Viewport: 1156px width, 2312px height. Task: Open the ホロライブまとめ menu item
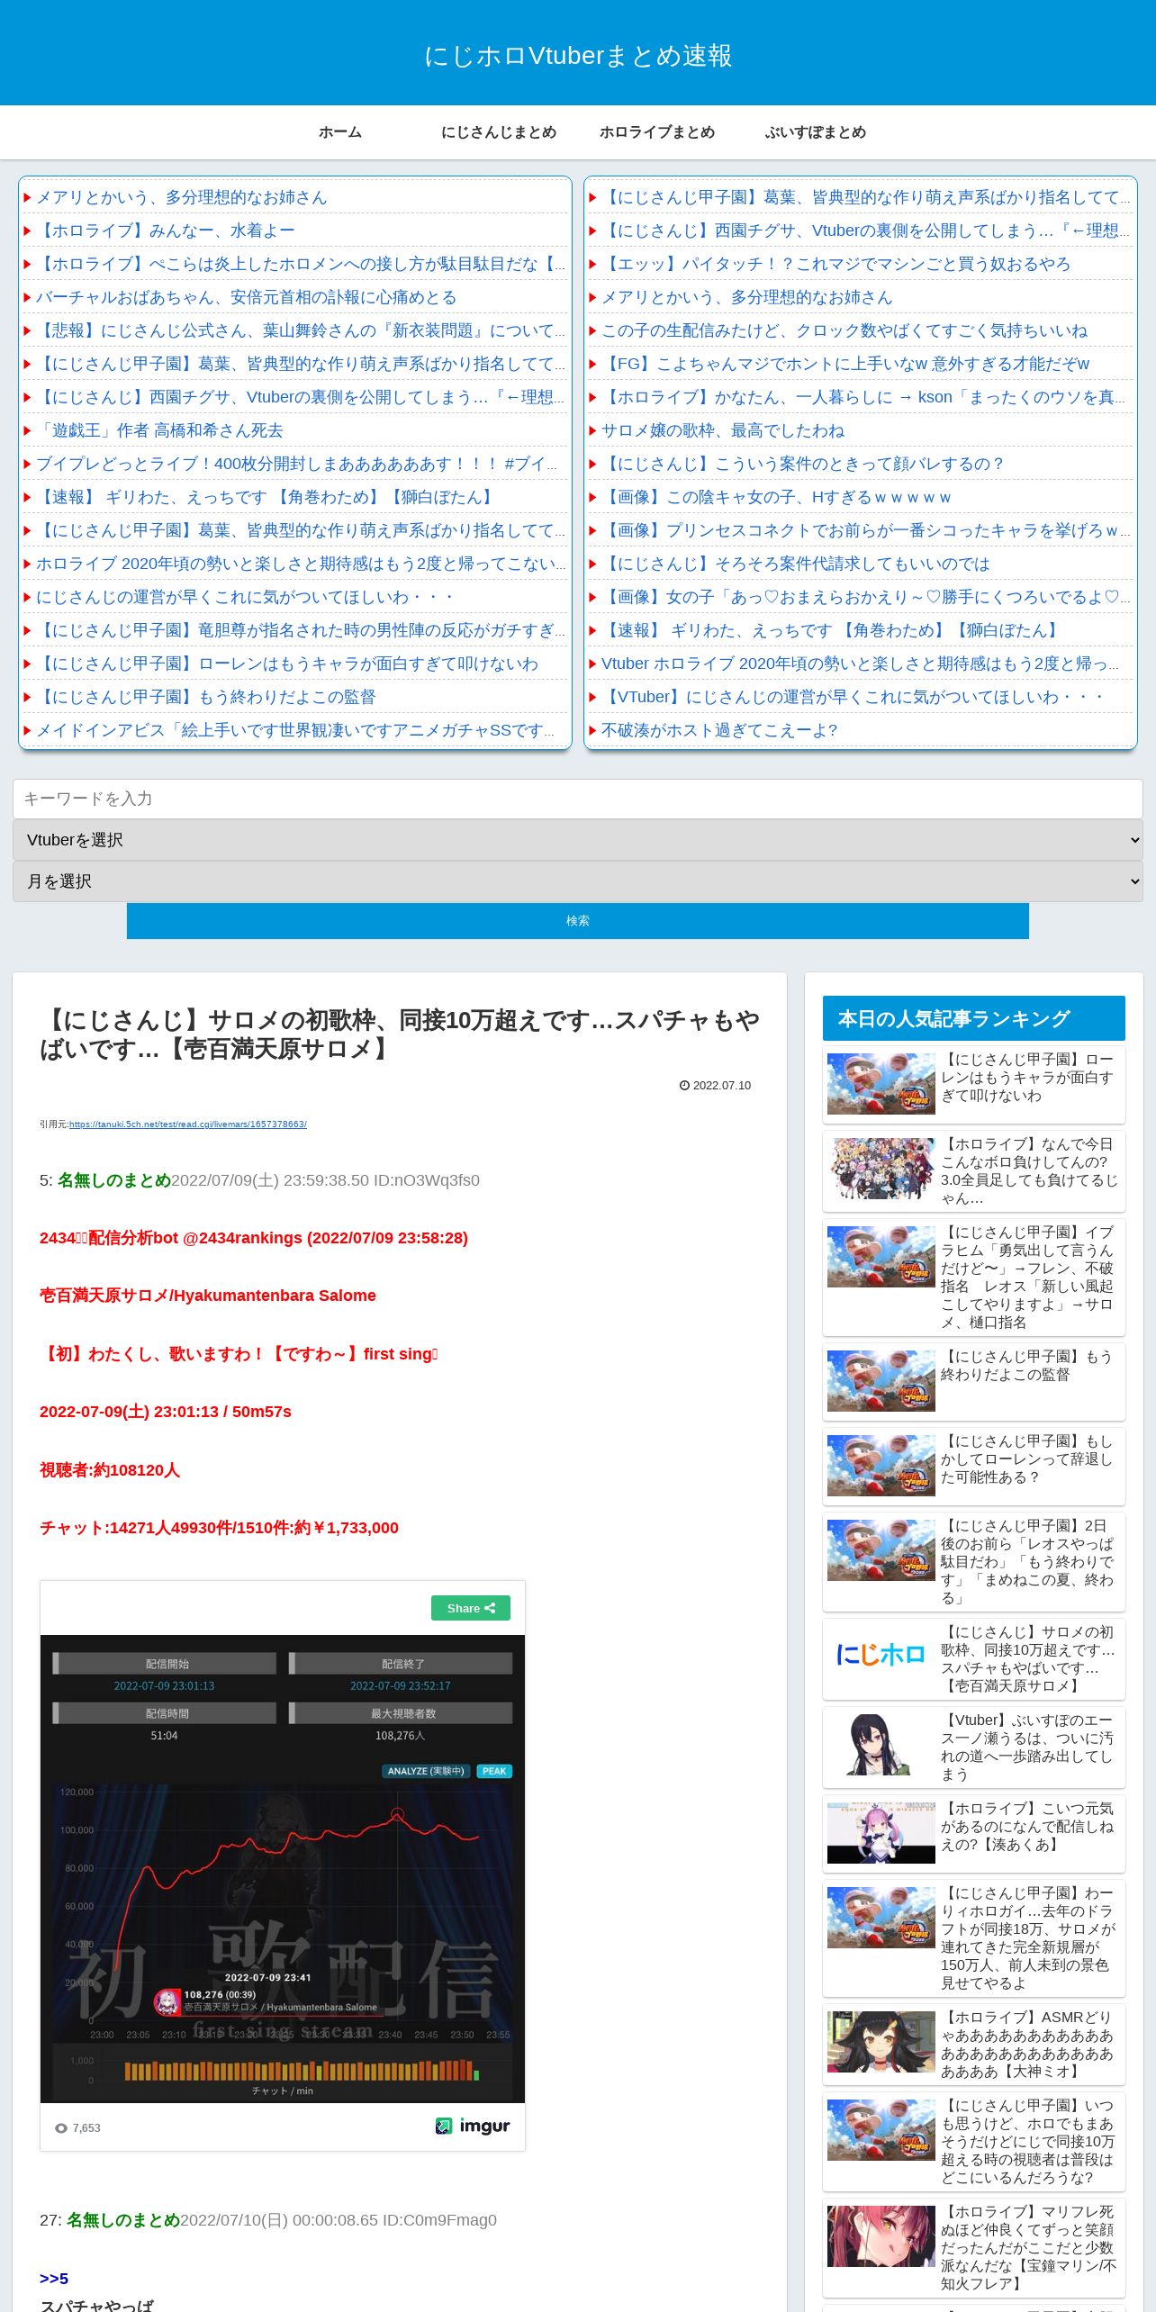[657, 132]
